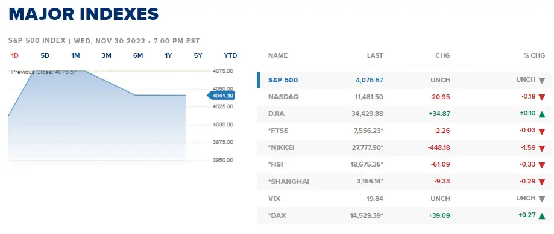Choose the 6M chart period
Viewport: 554px width, 234px height.
click(x=138, y=55)
